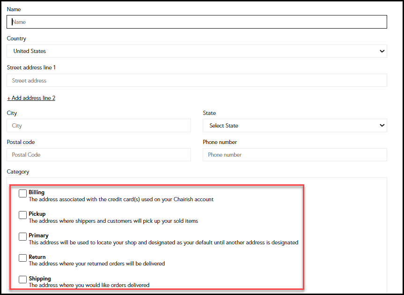Focus the Phone number input field

click(295, 155)
